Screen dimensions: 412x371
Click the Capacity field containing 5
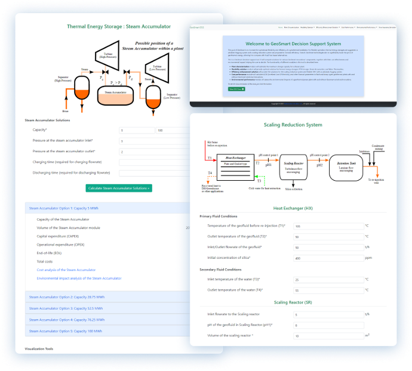click(137, 130)
